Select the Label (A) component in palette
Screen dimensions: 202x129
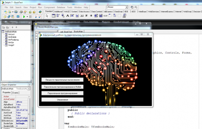point(68,16)
